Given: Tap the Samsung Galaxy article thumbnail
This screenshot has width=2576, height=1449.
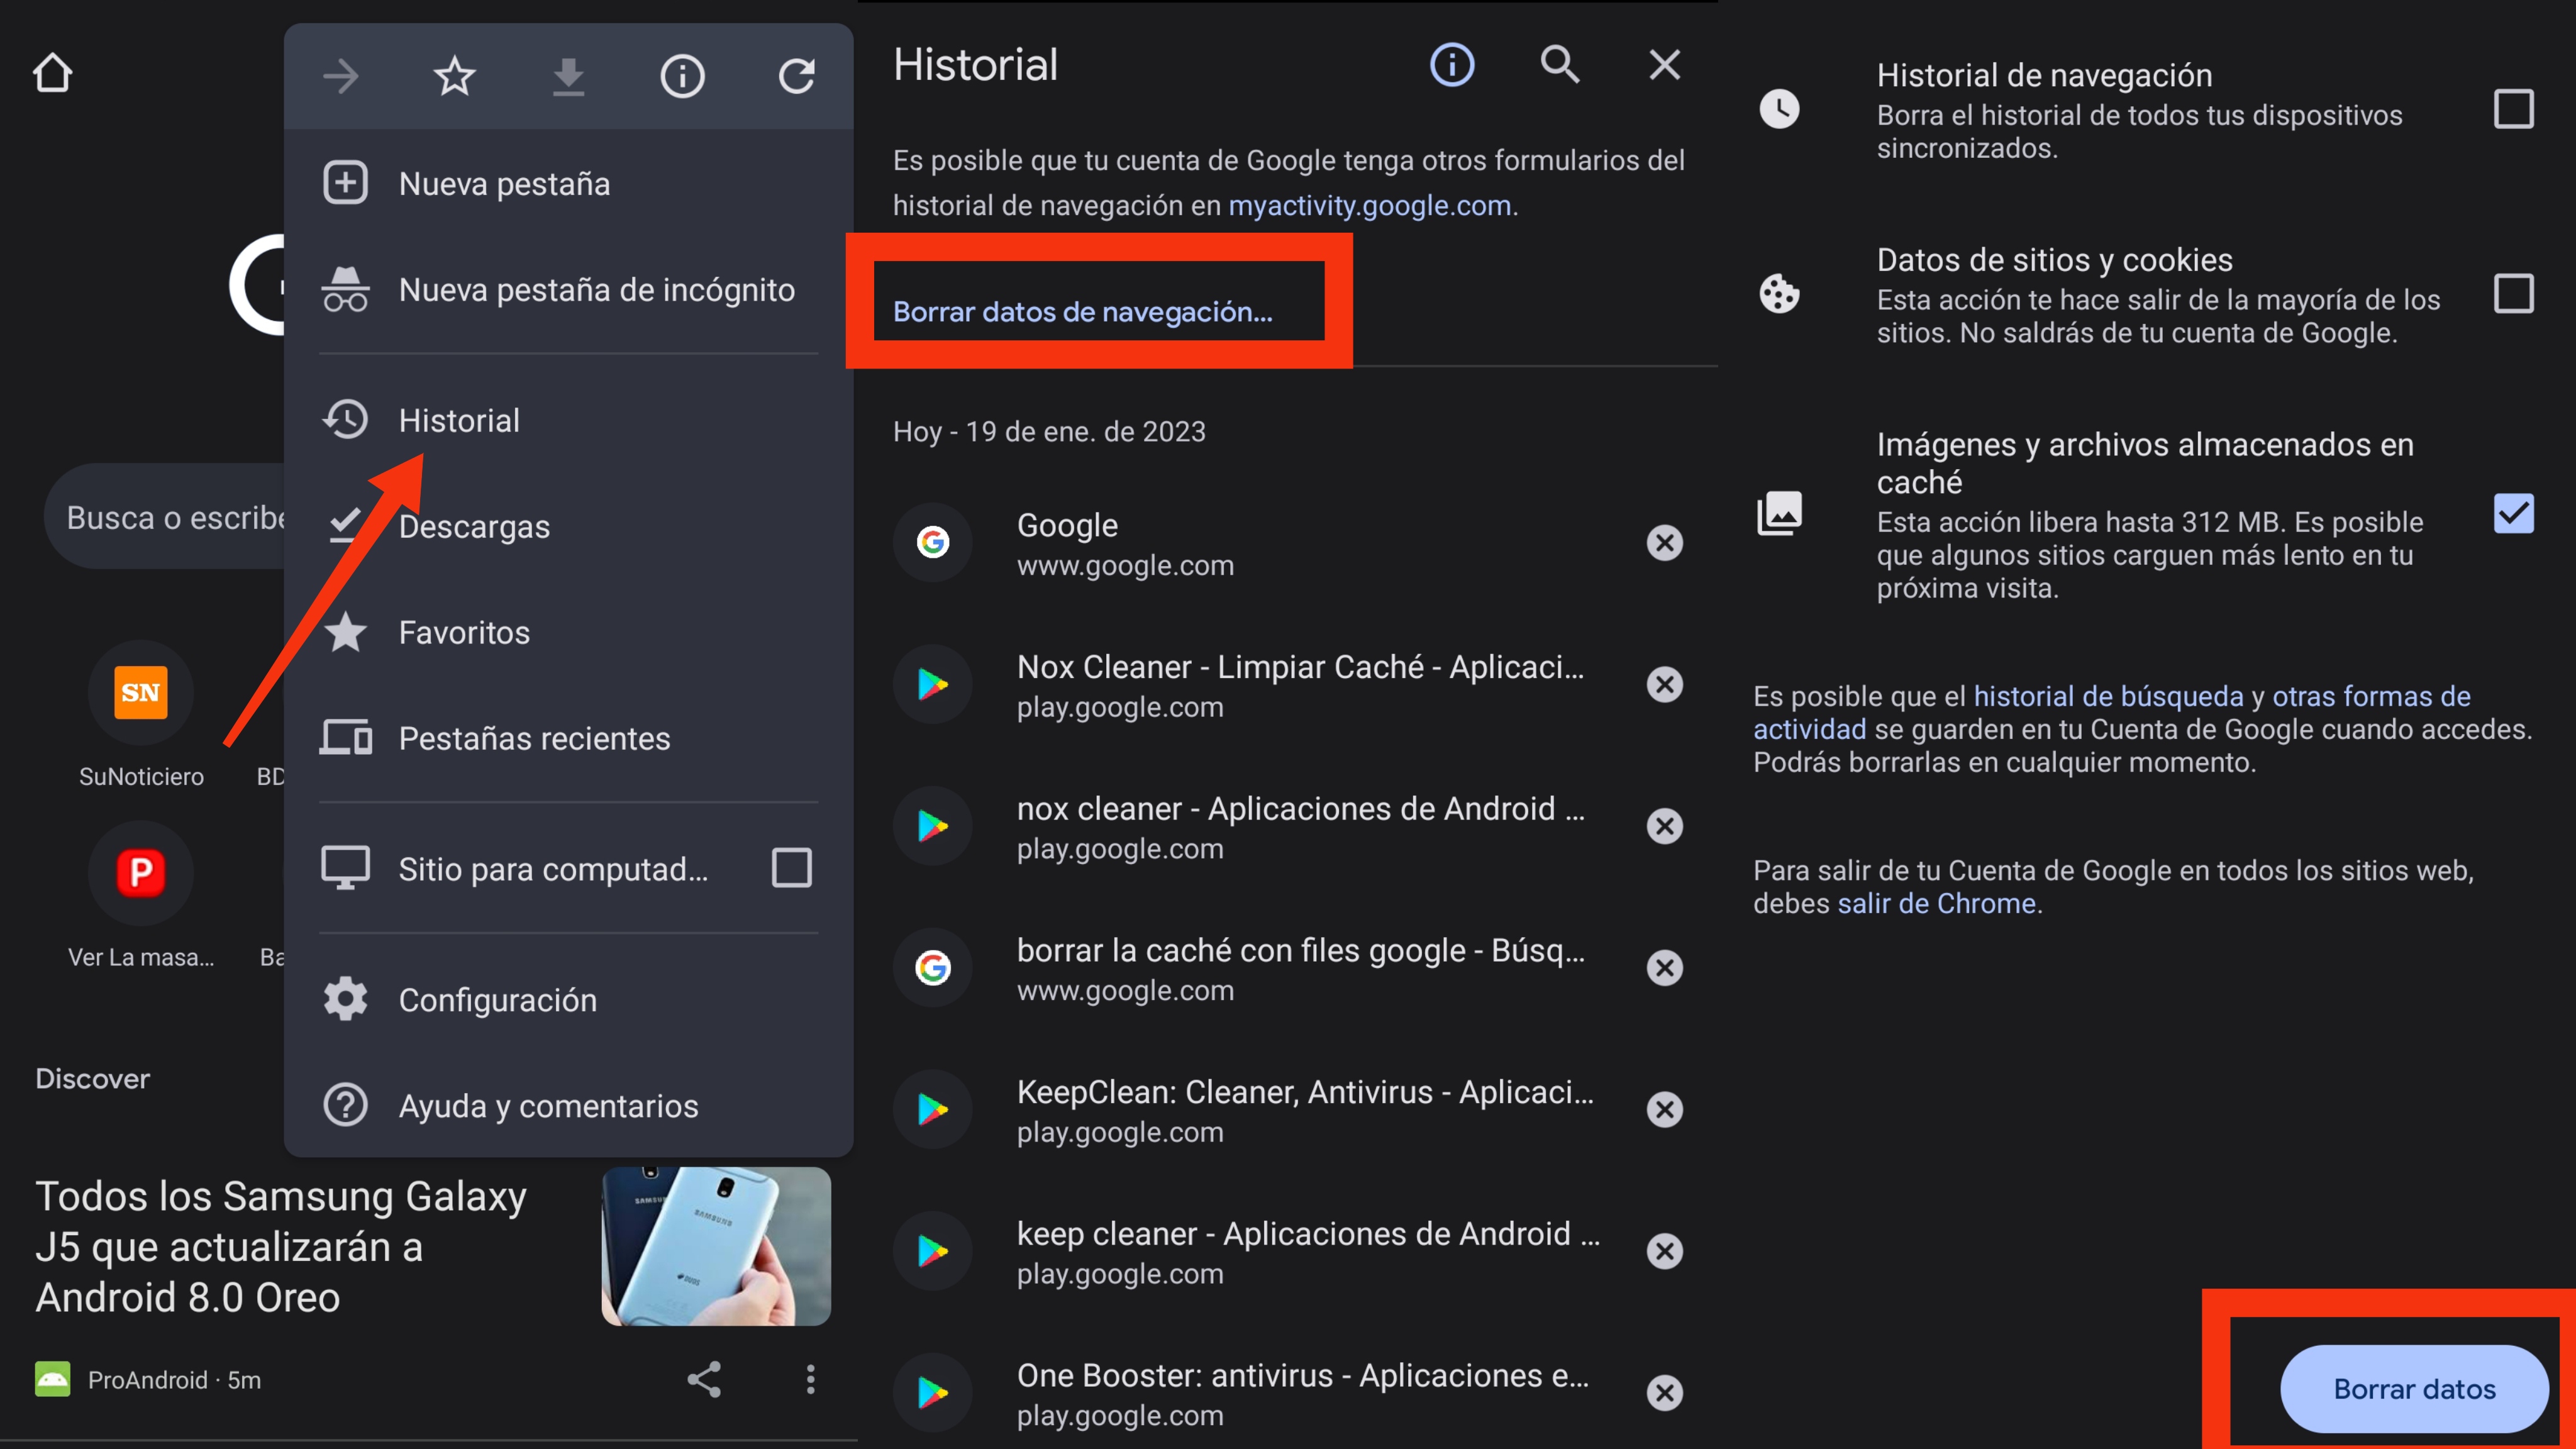Looking at the screenshot, I should point(716,1246).
